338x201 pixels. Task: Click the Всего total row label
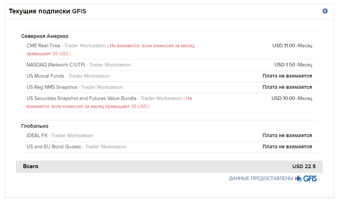click(30, 166)
